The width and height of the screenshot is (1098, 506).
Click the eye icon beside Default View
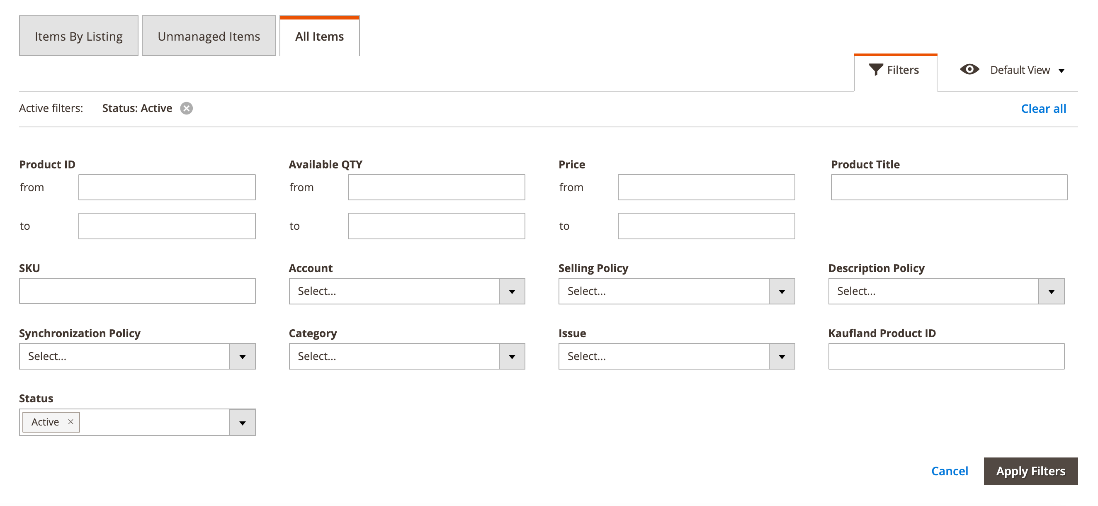[969, 69]
